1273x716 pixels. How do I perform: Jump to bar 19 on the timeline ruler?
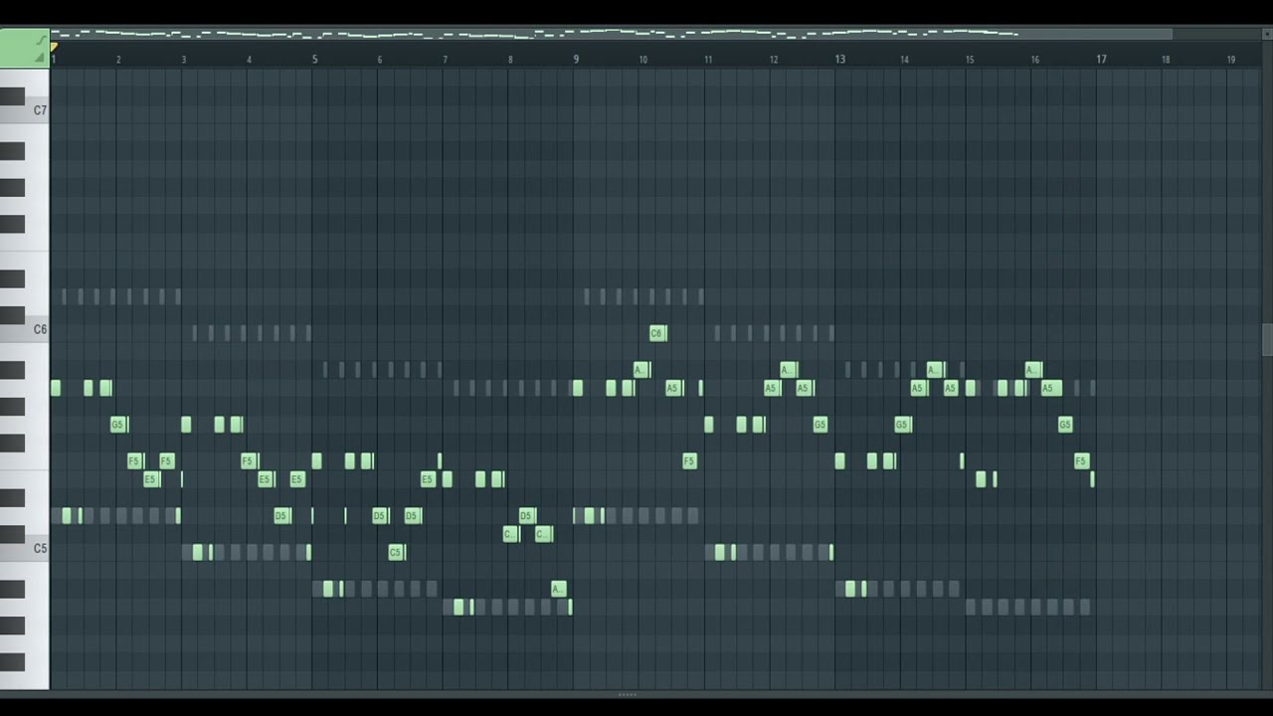pos(1231,60)
